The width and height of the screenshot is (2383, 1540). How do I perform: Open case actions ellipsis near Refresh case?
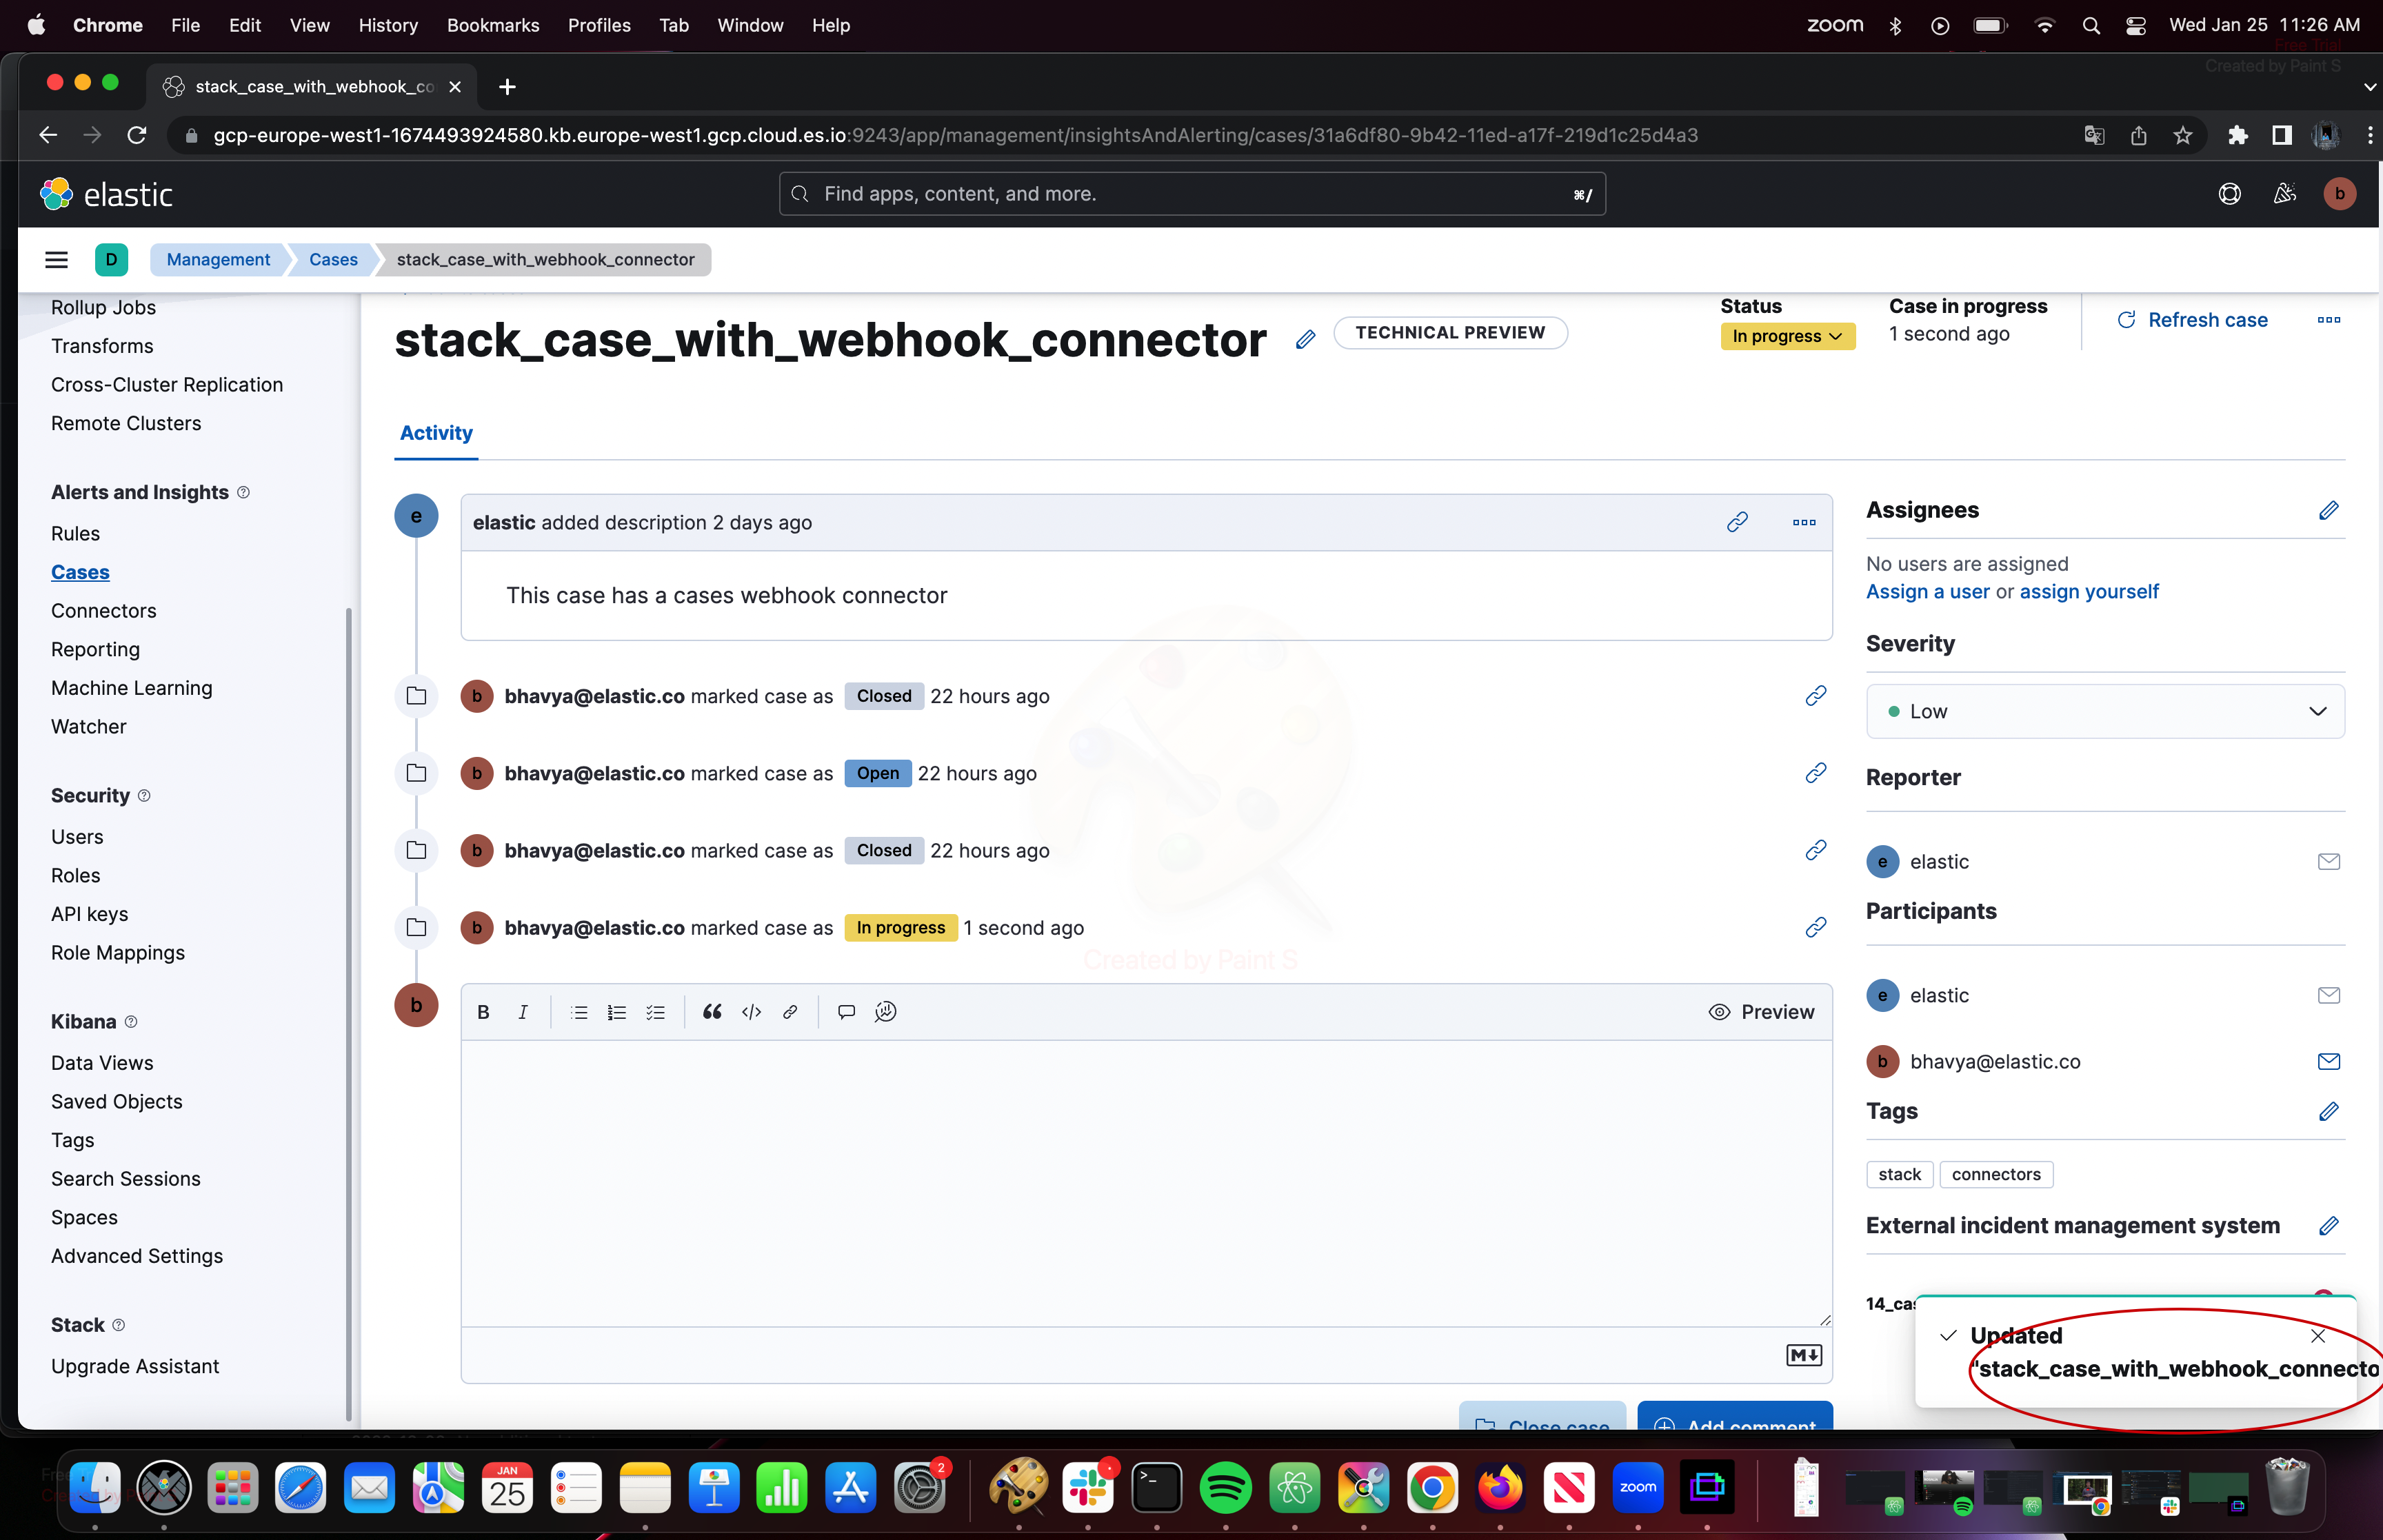[2328, 320]
